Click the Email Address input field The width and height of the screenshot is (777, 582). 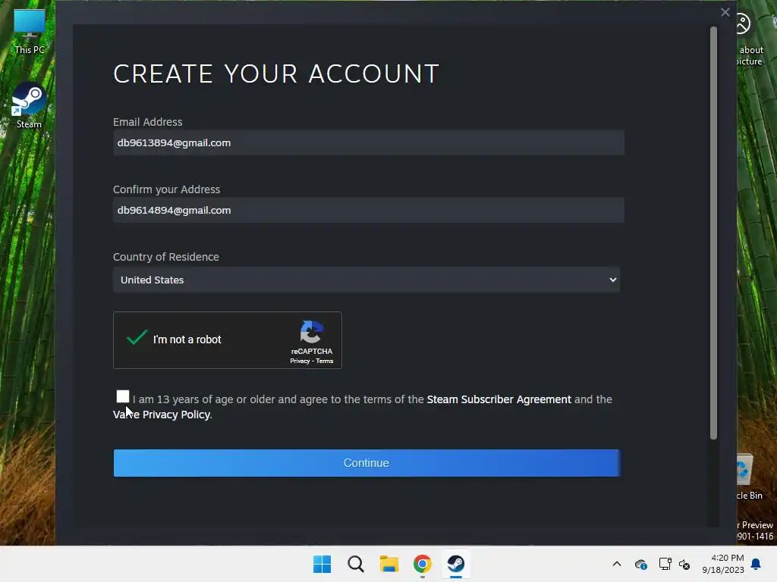369,143
